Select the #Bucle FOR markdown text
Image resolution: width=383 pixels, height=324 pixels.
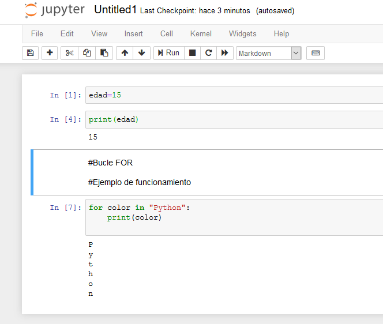pos(110,163)
